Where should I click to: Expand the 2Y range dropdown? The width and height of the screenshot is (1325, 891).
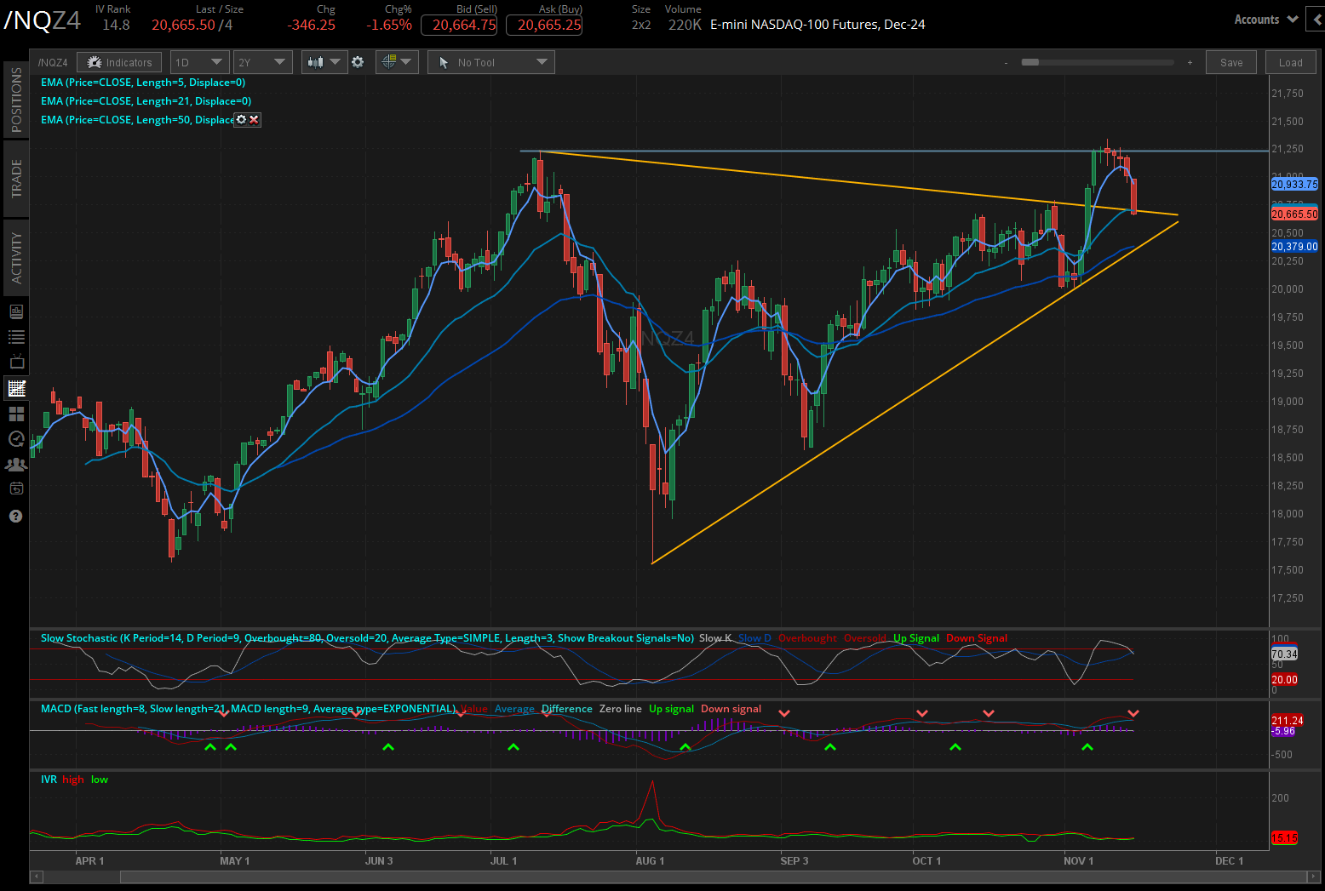(262, 61)
